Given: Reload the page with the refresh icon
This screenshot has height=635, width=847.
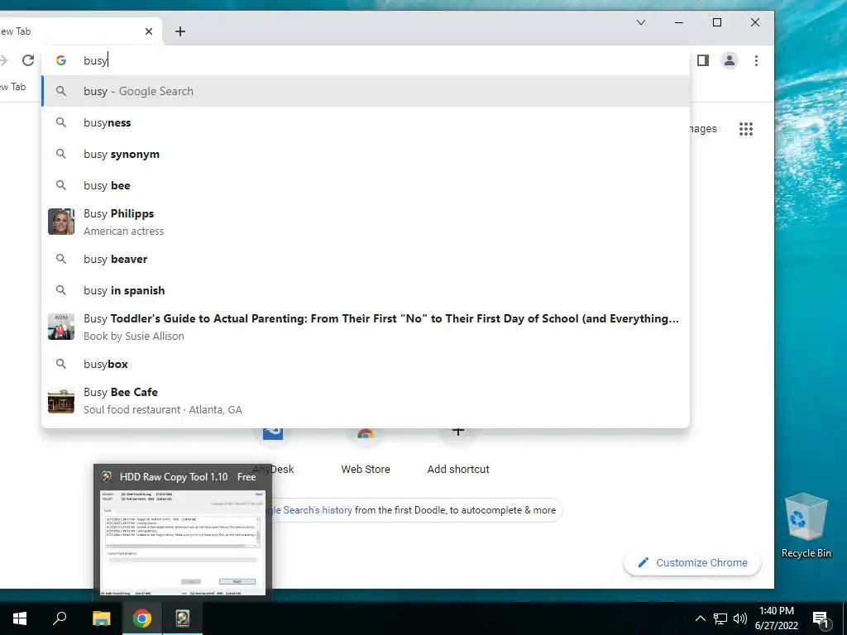Looking at the screenshot, I should 28,60.
